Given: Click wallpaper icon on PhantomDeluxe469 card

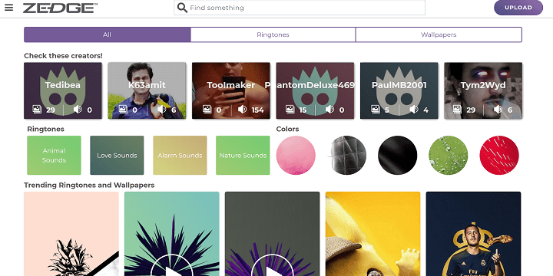Looking at the screenshot, I should pyautogui.click(x=290, y=110).
